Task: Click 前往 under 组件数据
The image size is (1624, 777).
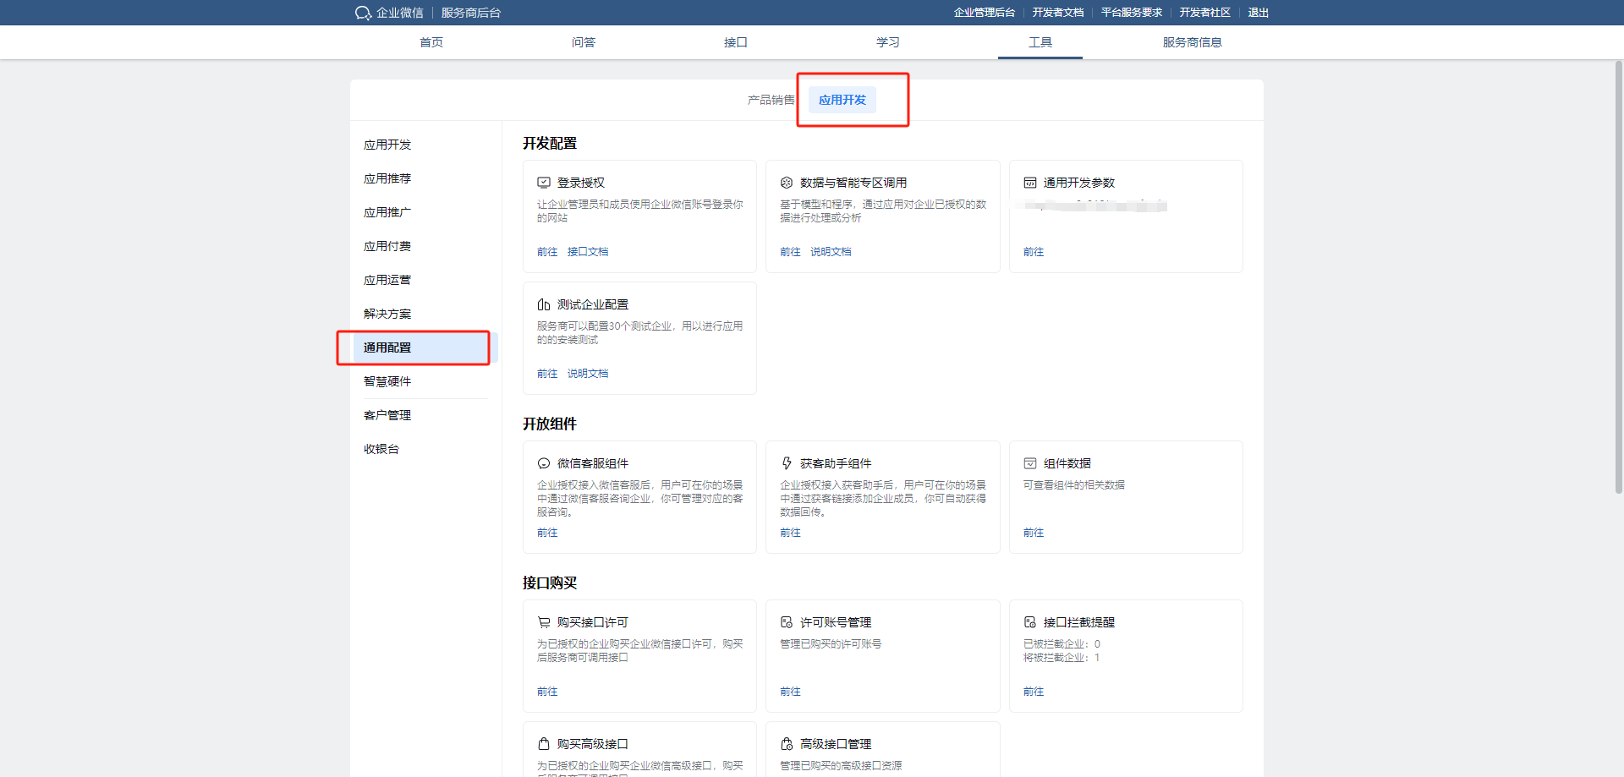Action: (1033, 533)
